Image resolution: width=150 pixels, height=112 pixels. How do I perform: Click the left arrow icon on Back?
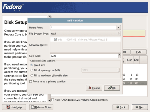coord(117,107)
